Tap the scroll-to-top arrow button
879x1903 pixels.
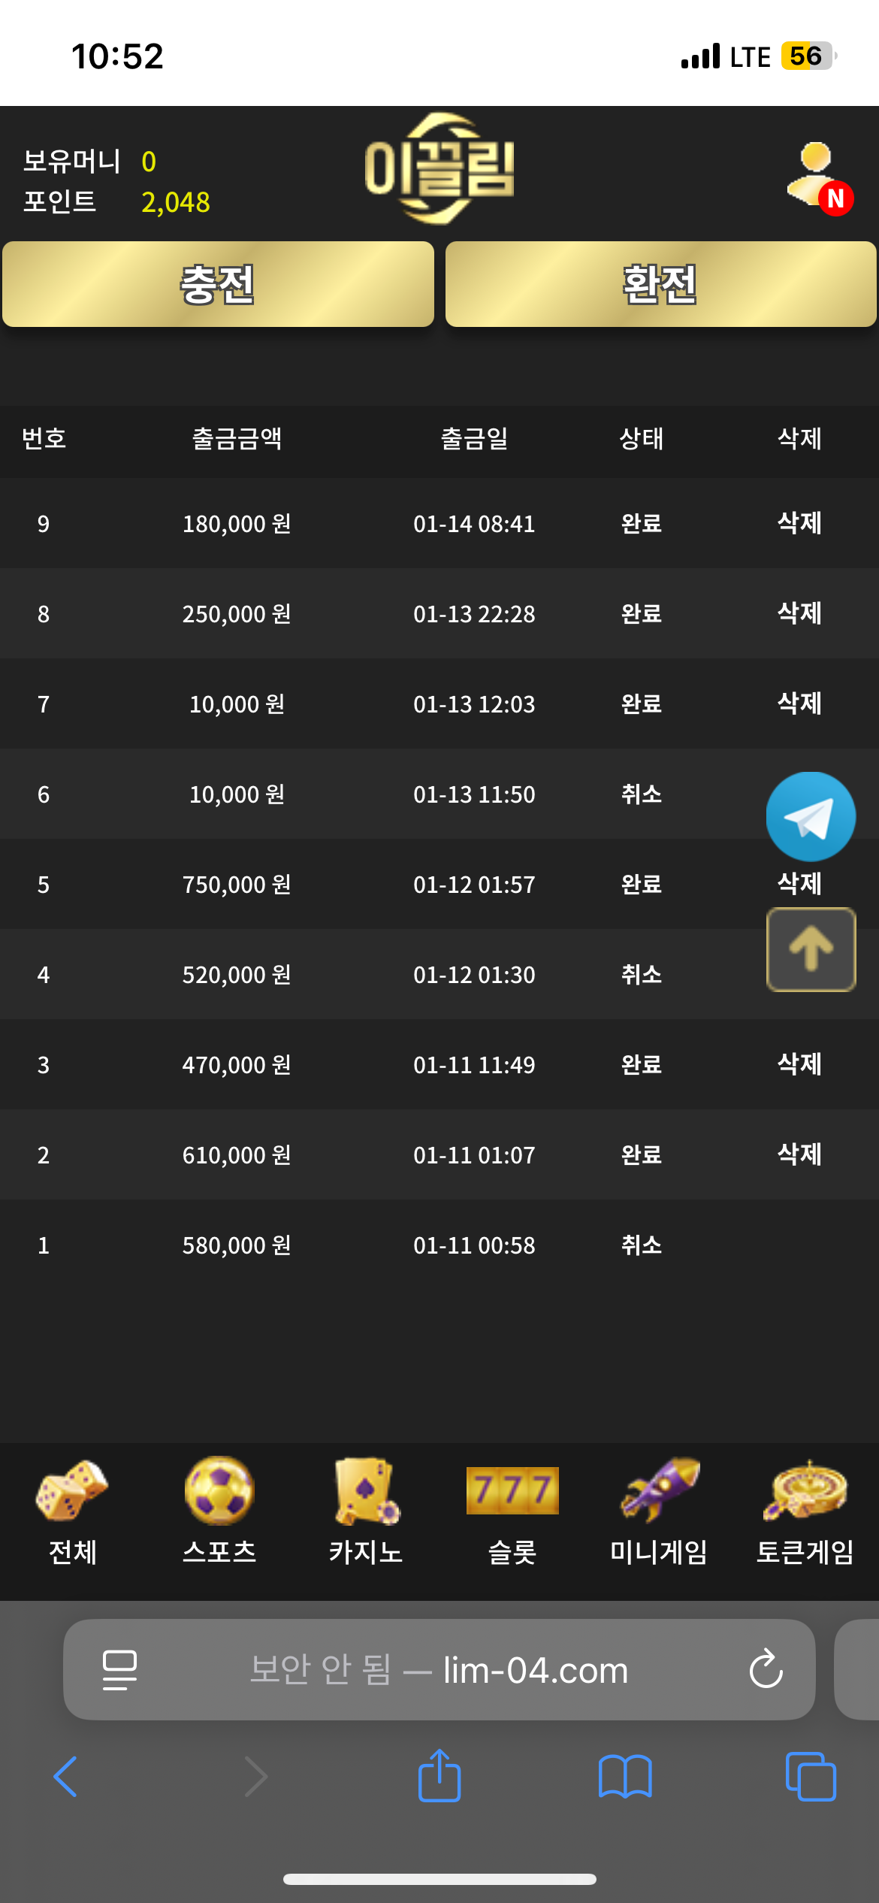[x=811, y=949]
